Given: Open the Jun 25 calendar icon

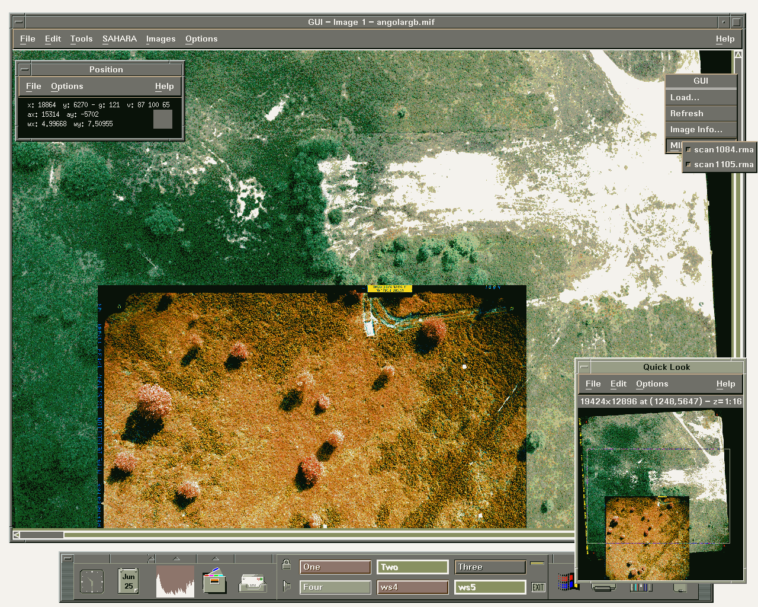Looking at the screenshot, I should (x=129, y=581).
